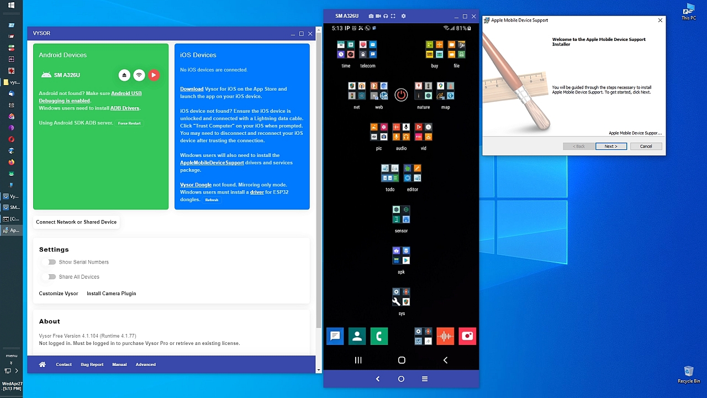
Task: Click the Firefox icon in the taskbar
Action: coord(11,162)
